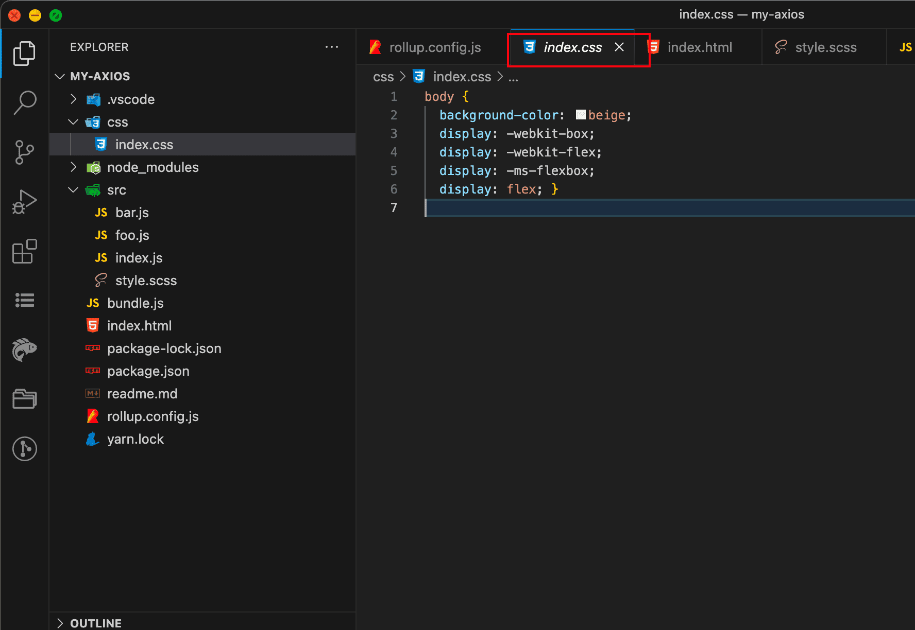Click line number 7 in the gutter
The height and width of the screenshot is (630, 915).
[394, 208]
